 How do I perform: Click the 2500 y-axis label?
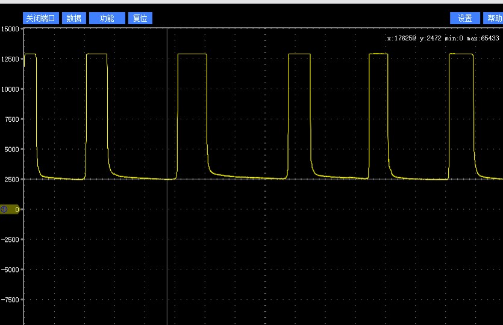12,180
